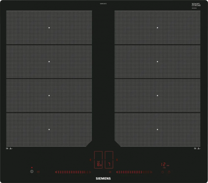Select the right zone display showing 7

(109, 160)
